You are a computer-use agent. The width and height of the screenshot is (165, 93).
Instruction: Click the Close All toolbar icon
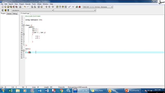[x=16, y=7]
